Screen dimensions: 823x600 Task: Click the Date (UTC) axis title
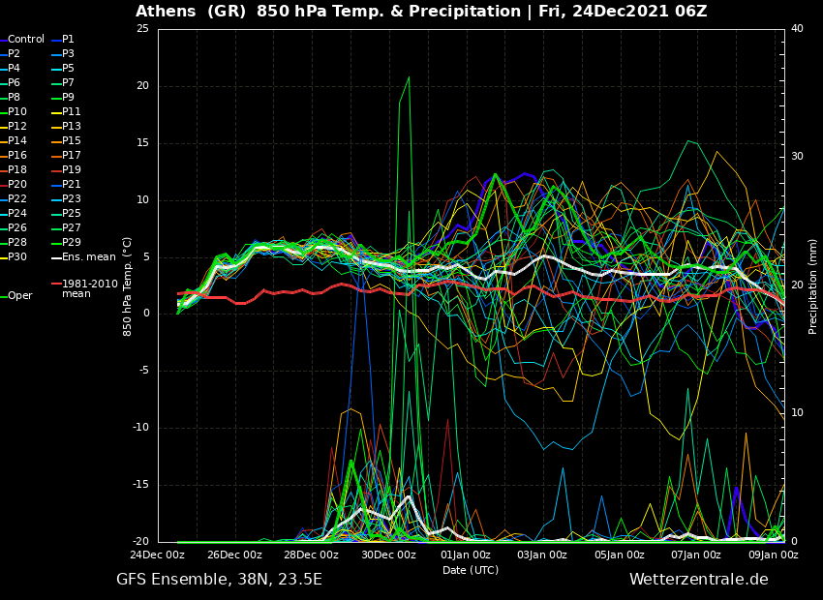tap(471, 570)
